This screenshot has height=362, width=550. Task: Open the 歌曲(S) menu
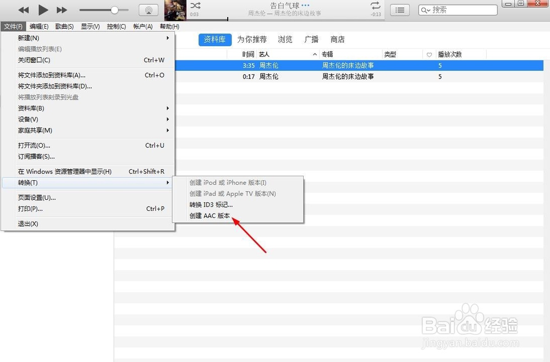64,26
